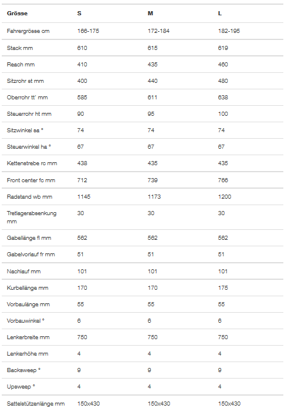Click the Gabellänge fl mm label
Image resolution: width=298 pixels, height=415 pixels.
[x=29, y=238]
